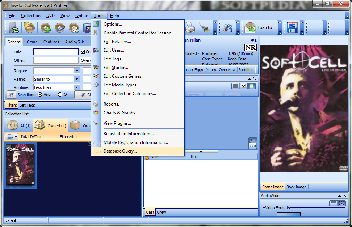Click the card layout icon above cast list
The image size is (352, 227).
point(252,140)
